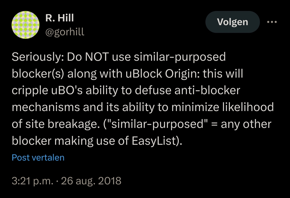The image size is (290, 198).
Task: Click the tweet line starting with Seriously
Action: tap(119, 57)
